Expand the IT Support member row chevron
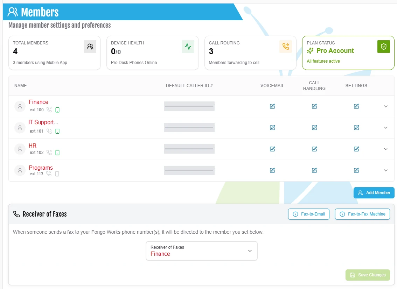The width and height of the screenshot is (397, 289). (385, 128)
